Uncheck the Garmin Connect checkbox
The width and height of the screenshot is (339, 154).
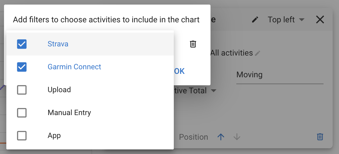coord(22,67)
